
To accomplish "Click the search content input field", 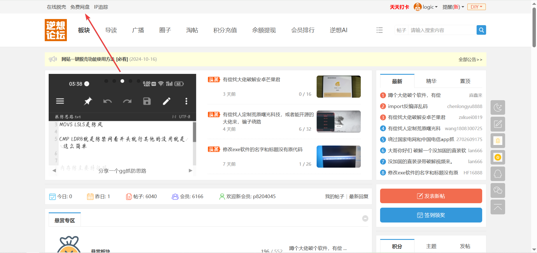I will point(442,30).
